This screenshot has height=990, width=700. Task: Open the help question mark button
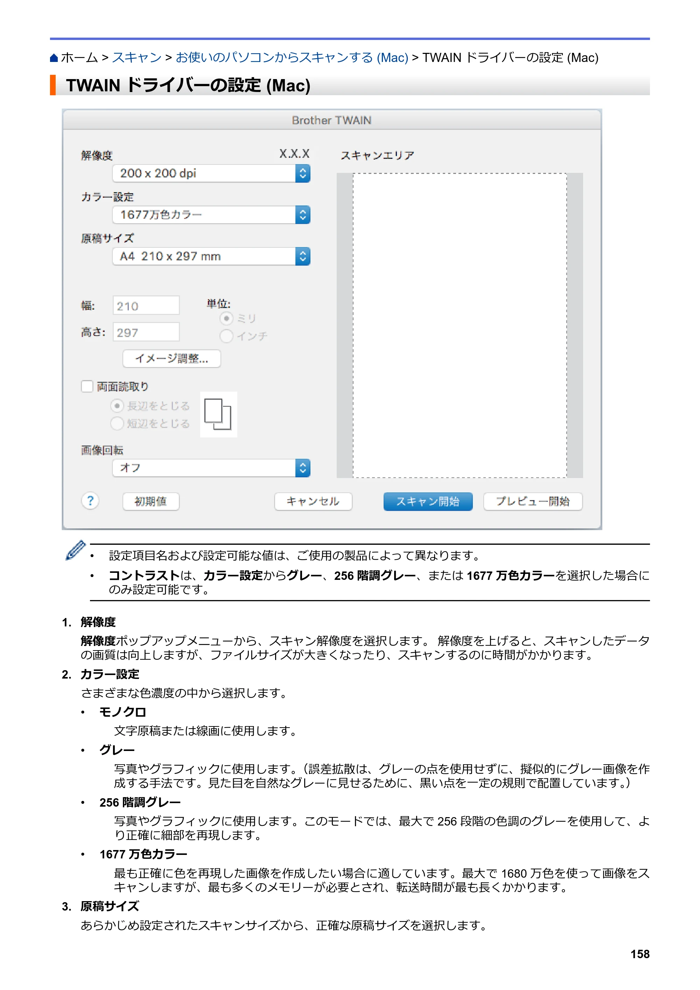[x=90, y=501]
